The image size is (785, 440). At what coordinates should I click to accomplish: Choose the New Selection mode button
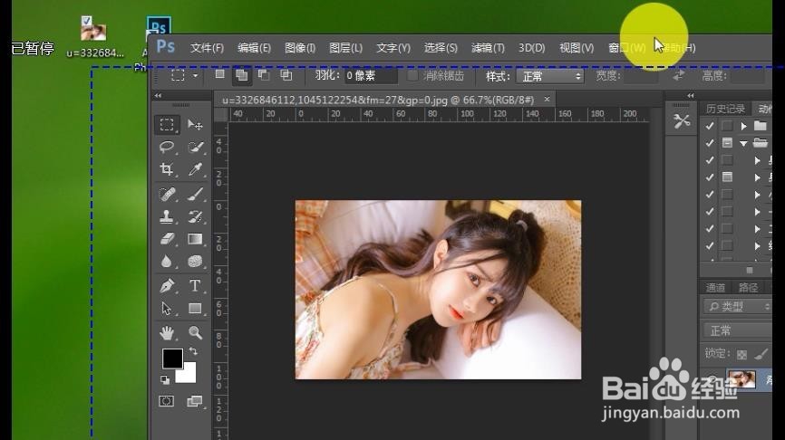coord(219,74)
